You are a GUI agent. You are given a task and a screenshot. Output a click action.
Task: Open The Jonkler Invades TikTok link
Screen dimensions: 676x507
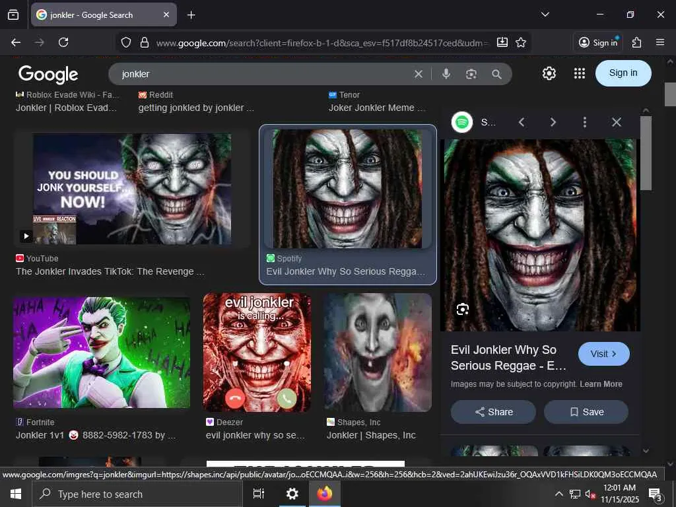(110, 271)
